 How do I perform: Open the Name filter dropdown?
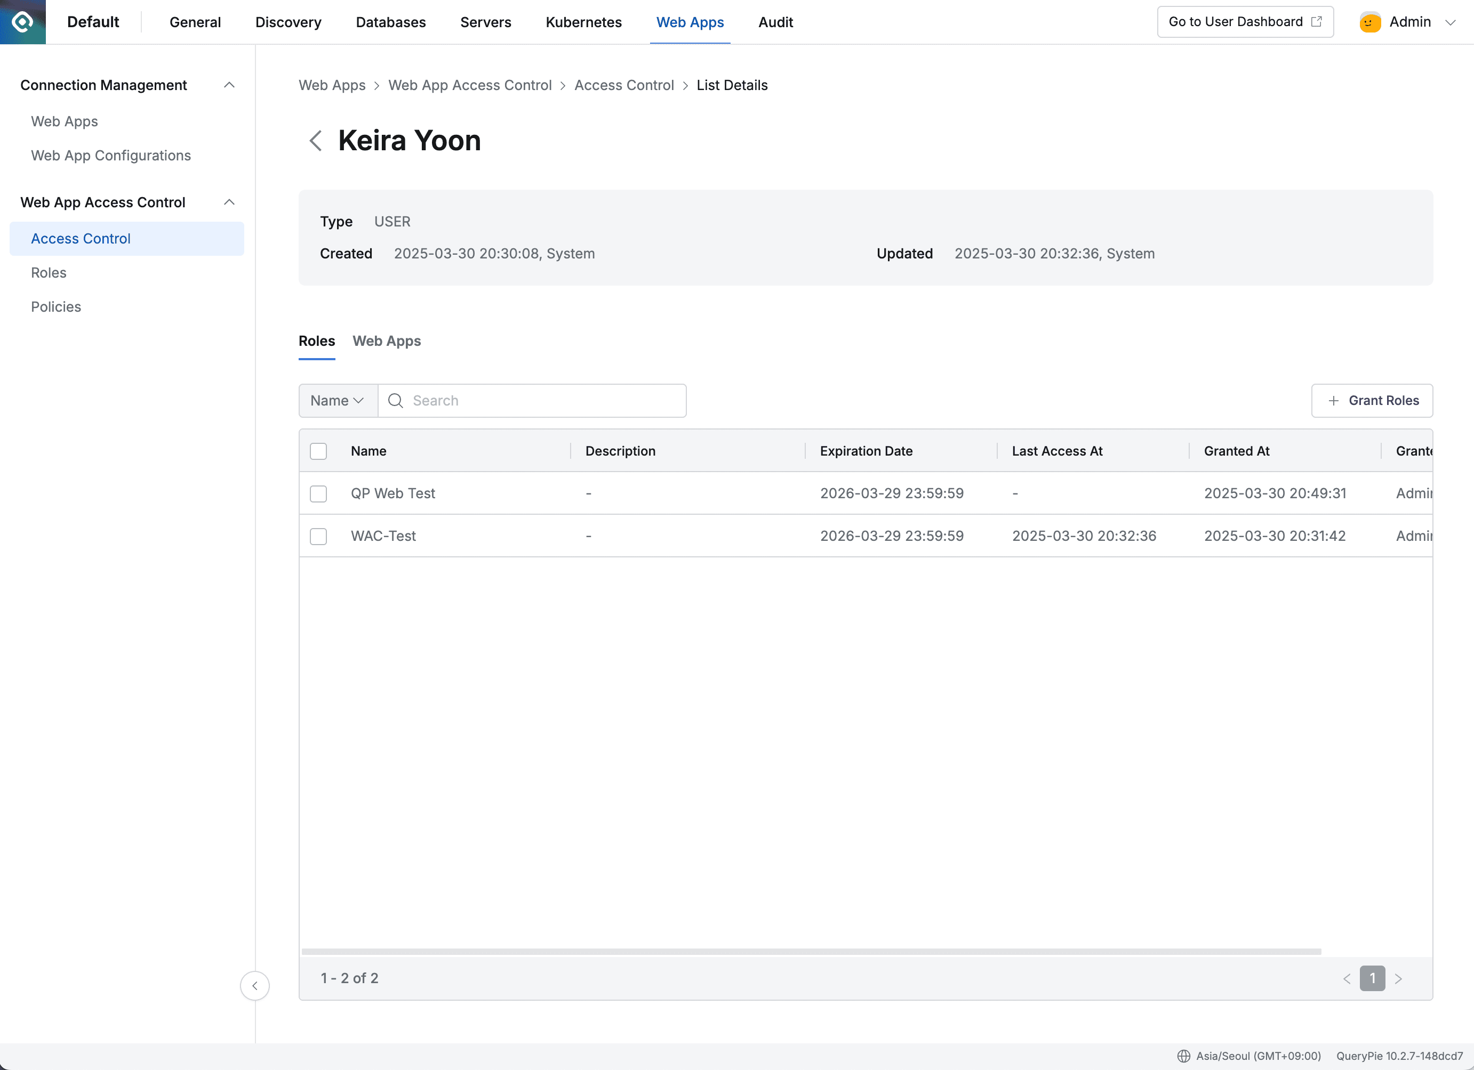point(337,401)
